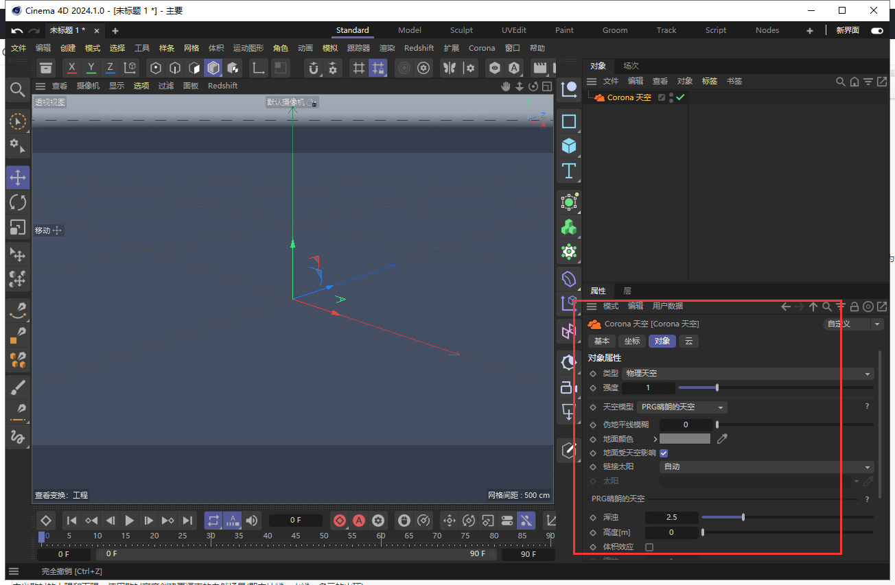Open the 基本 attribute tab
This screenshot has height=585, width=895.
point(602,341)
